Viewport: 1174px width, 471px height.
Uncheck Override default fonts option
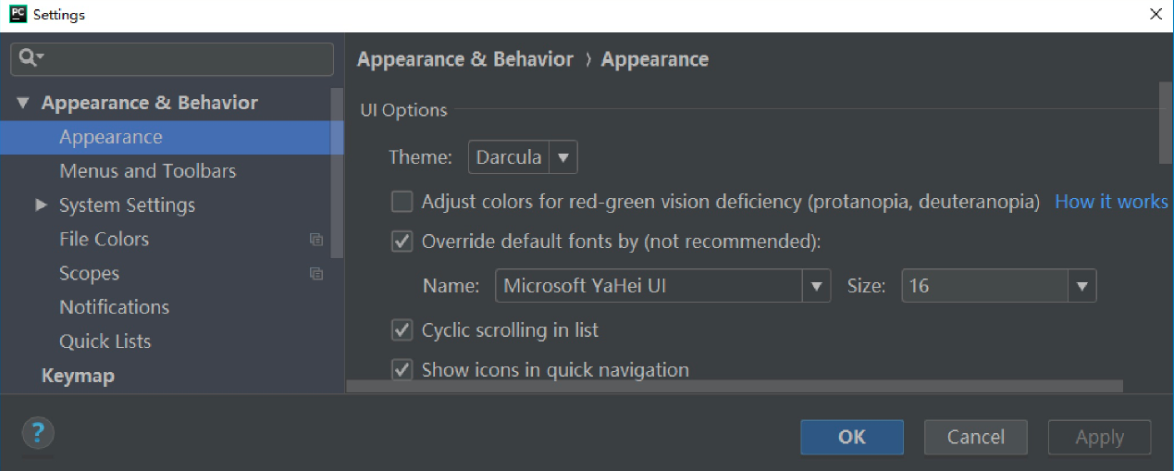click(402, 242)
